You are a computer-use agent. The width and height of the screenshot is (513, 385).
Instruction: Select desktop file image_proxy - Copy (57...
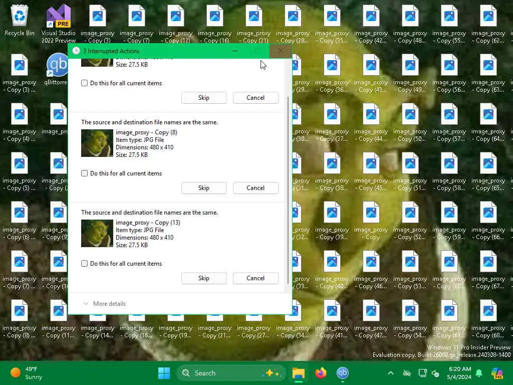click(449, 122)
